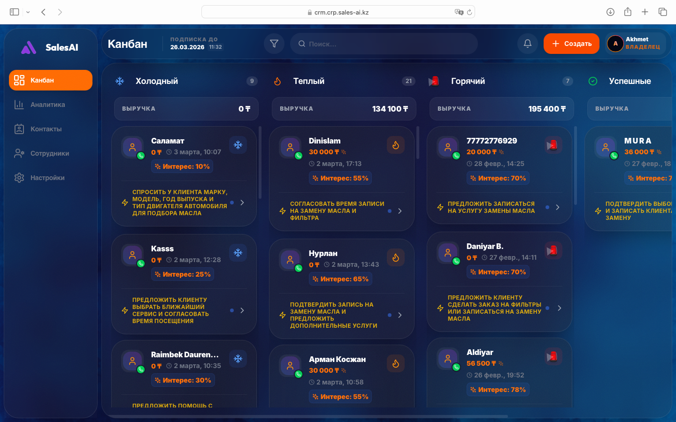The width and height of the screenshot is (676, 422).
Task: Open sidebar dropdown arrow in browser toolbar
Action: pyautogui.click(x=28, y=12)
